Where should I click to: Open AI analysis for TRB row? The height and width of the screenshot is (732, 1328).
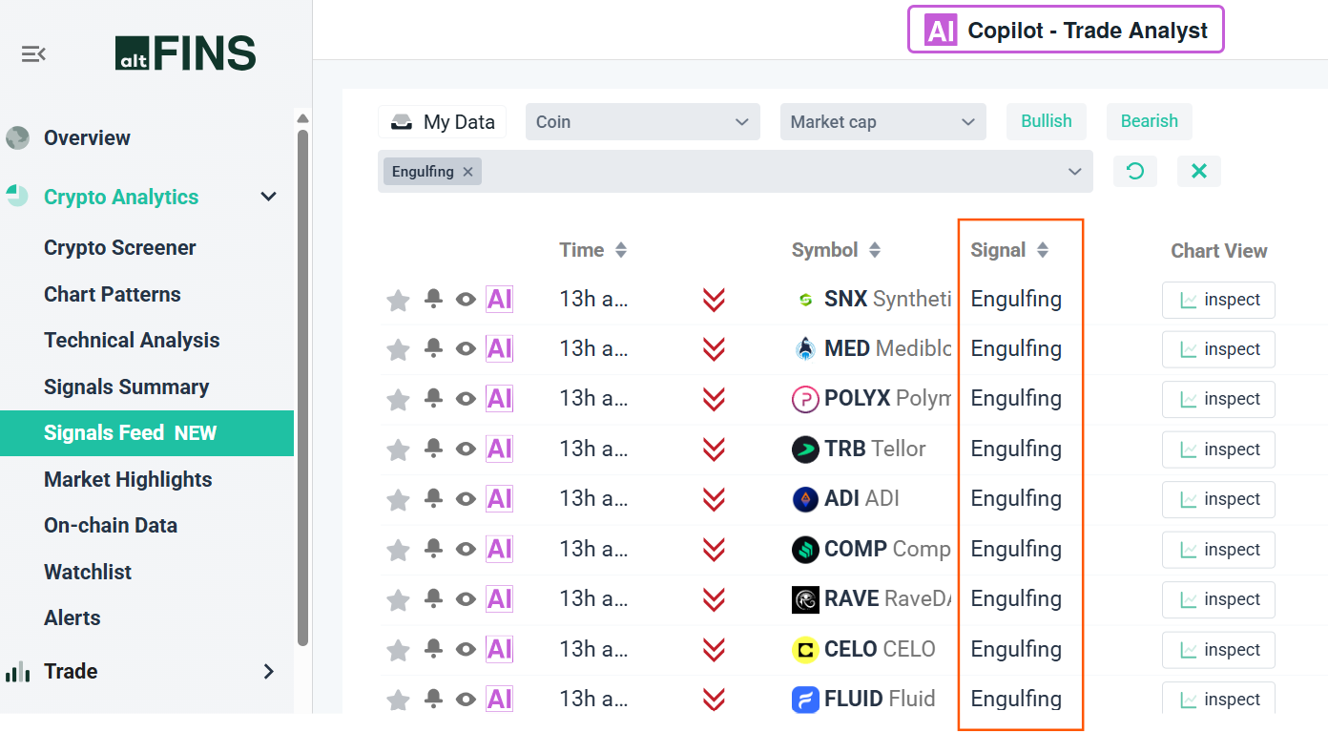(x=500, y=449)
